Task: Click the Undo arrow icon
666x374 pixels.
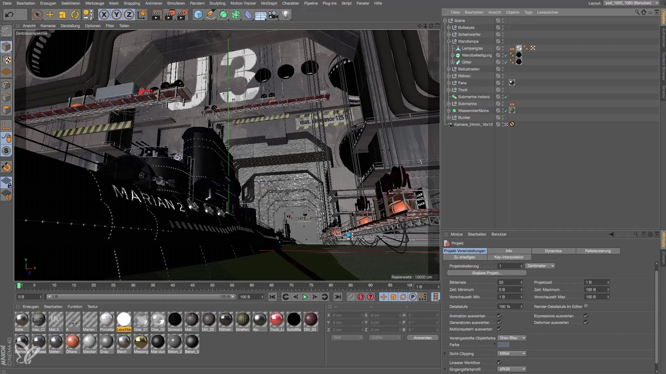Action: pyautogui.click(x=9, y=15)
